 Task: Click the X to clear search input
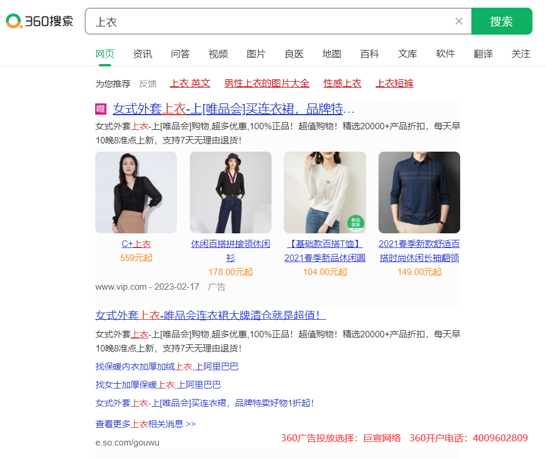458,21
